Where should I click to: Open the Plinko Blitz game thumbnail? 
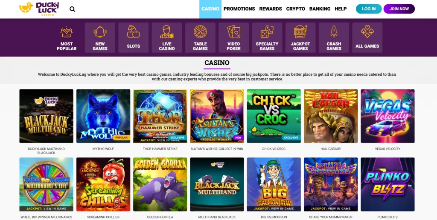[x=387, y=184]
